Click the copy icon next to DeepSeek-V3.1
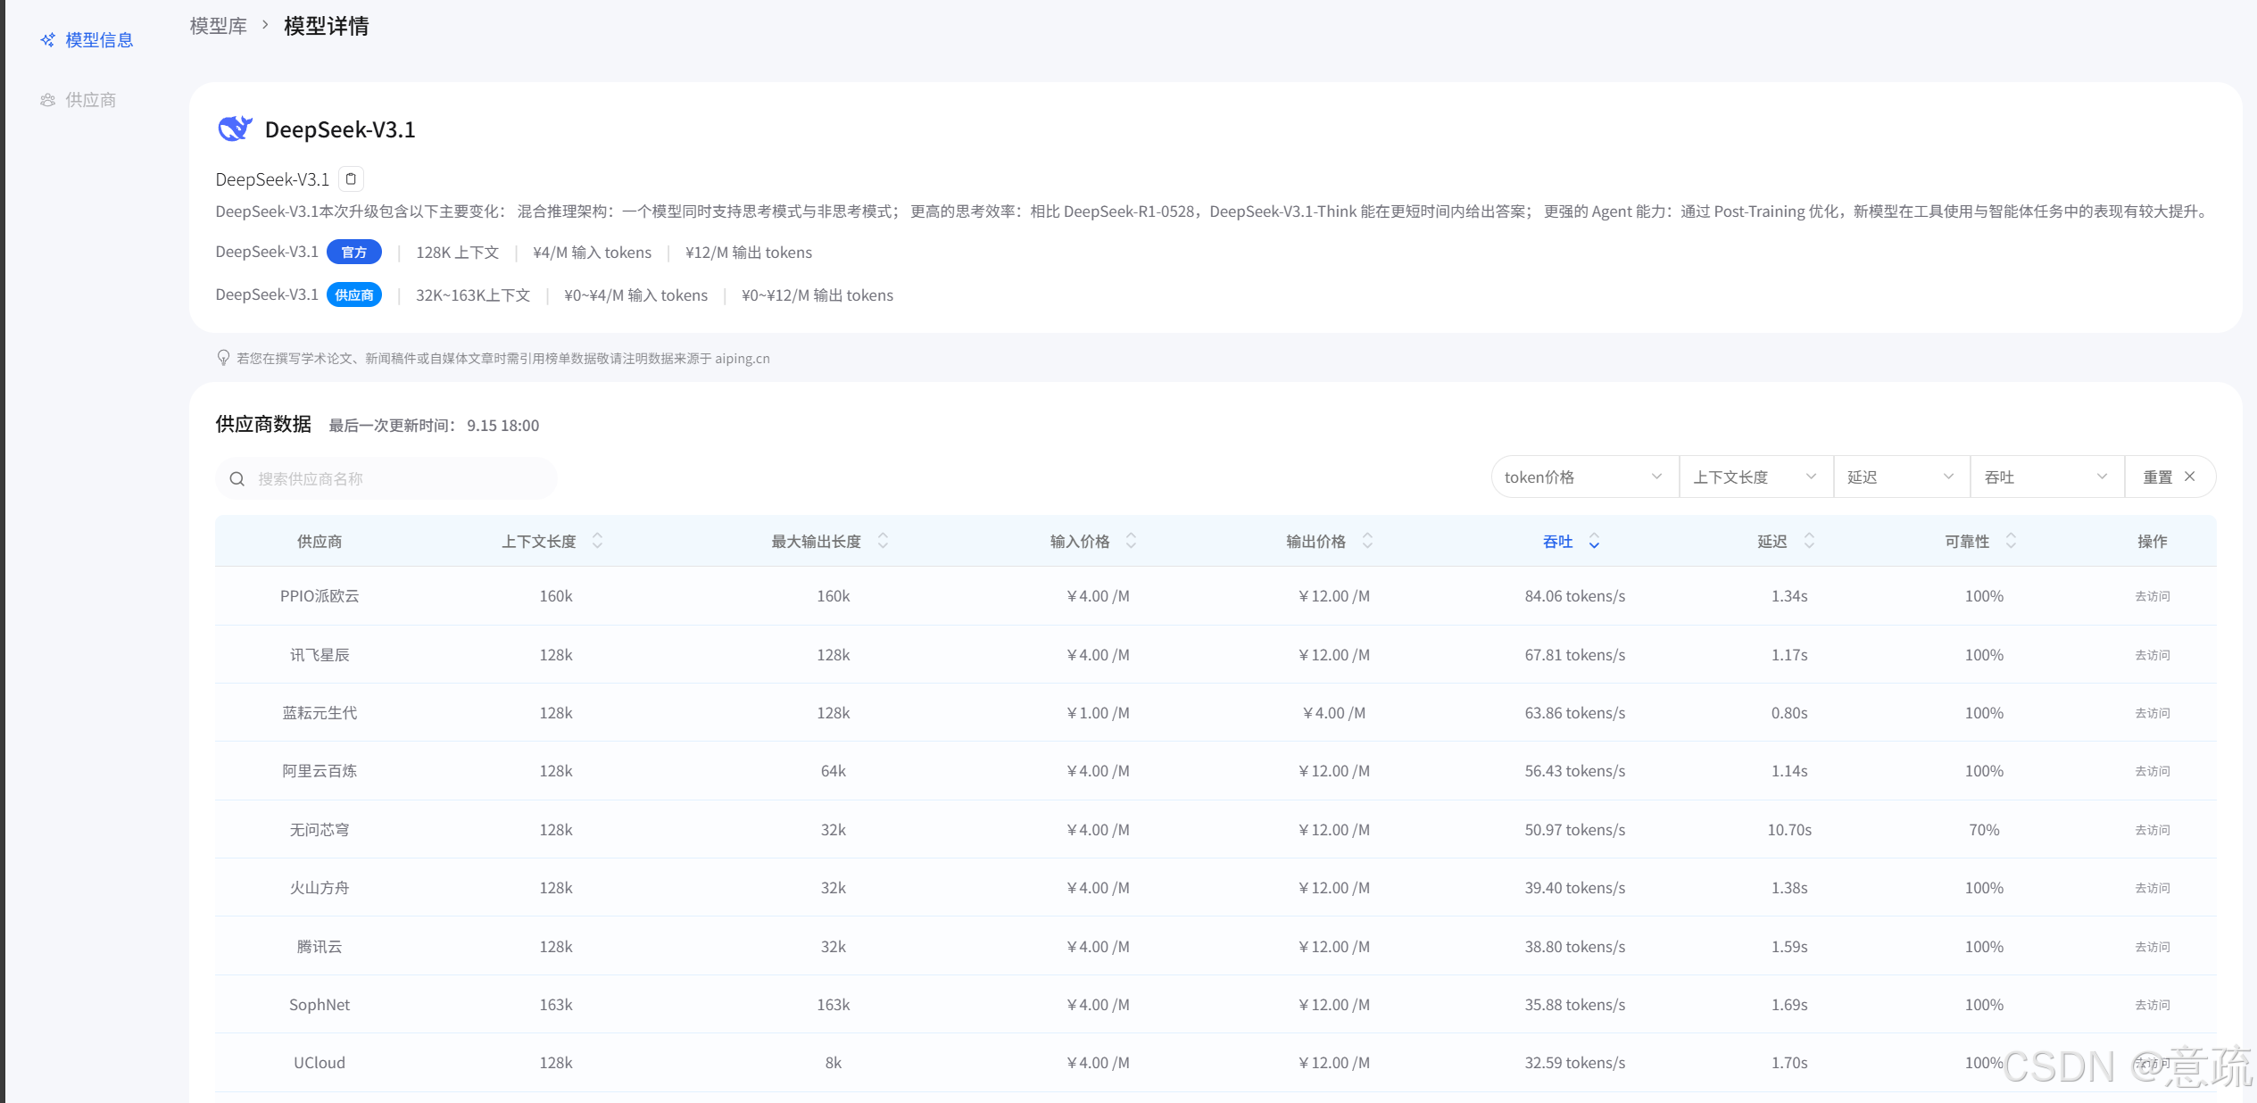 pos(351,179)
